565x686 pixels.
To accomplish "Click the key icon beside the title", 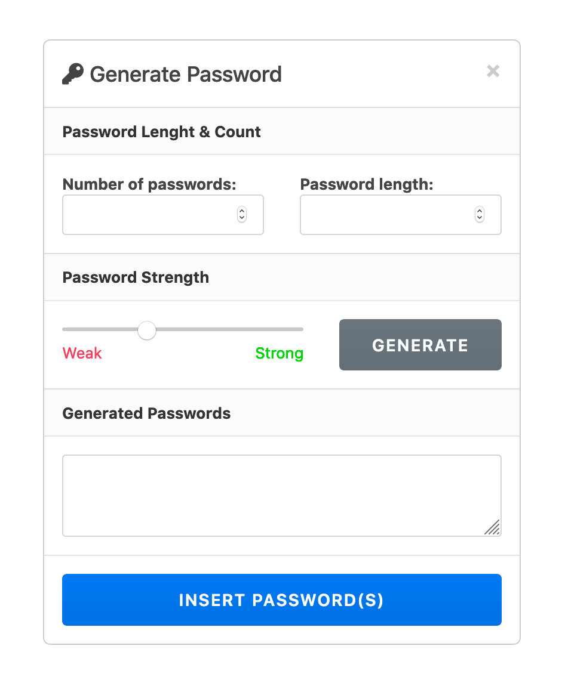I will coord(73,75).
